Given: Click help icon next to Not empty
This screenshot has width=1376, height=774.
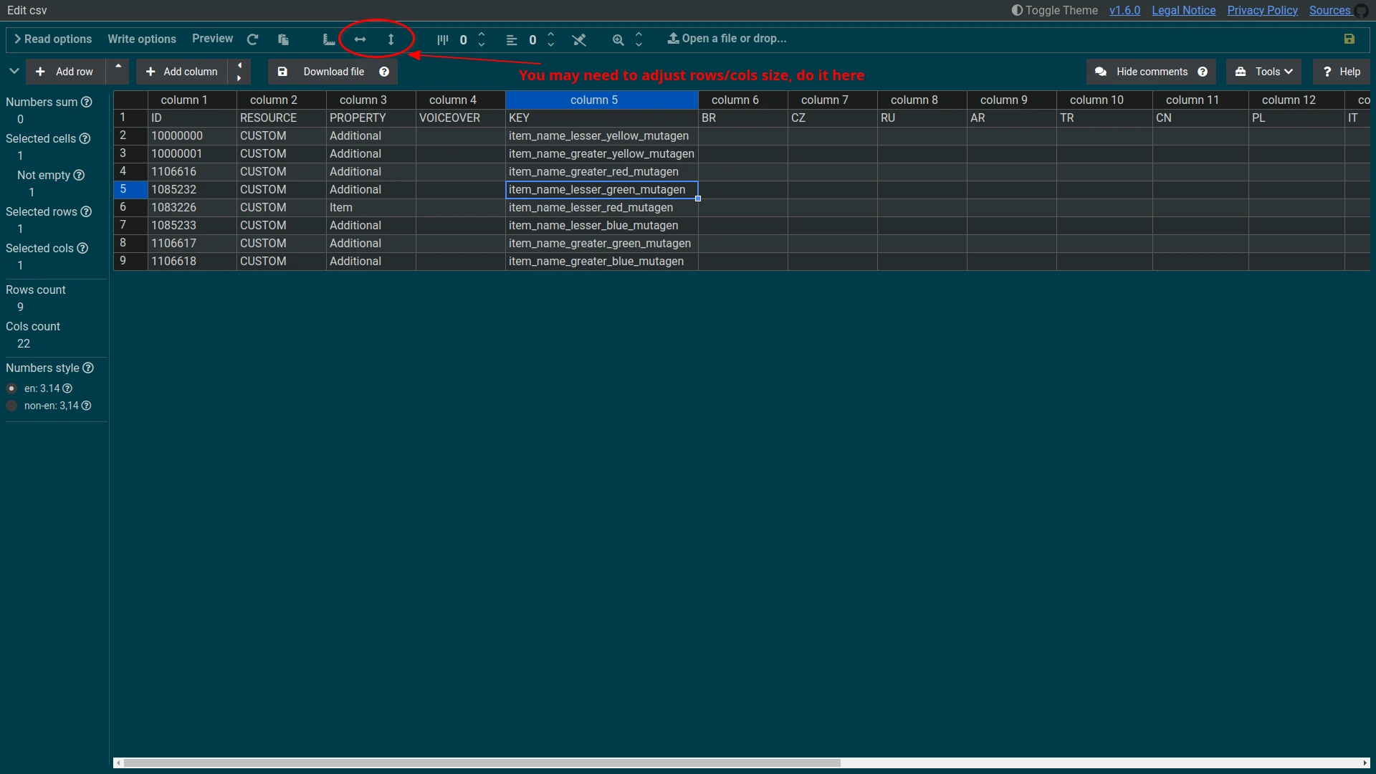Looking at the screenshot, I should (79, 175).
